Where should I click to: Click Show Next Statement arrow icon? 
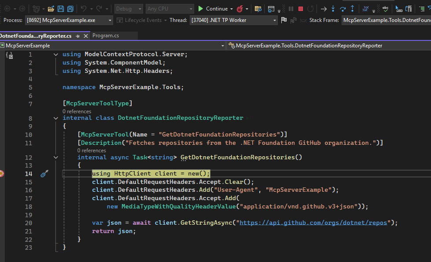pos(324,9)
